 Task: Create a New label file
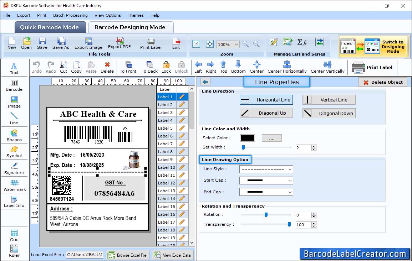pos(11,43)
